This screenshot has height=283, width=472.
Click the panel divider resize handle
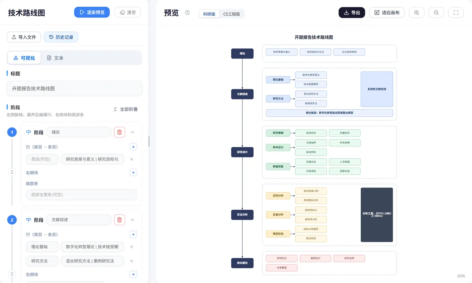tap(149, 141)
